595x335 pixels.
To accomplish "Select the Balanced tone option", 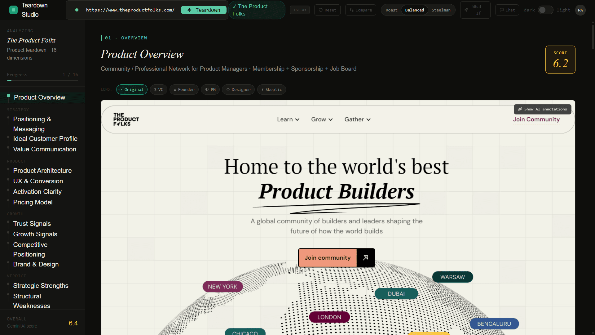I will click(414, 10).
